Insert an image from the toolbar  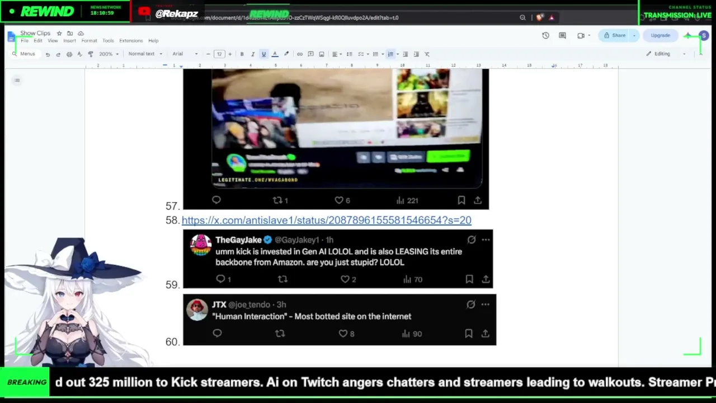[x=322, y=54]
